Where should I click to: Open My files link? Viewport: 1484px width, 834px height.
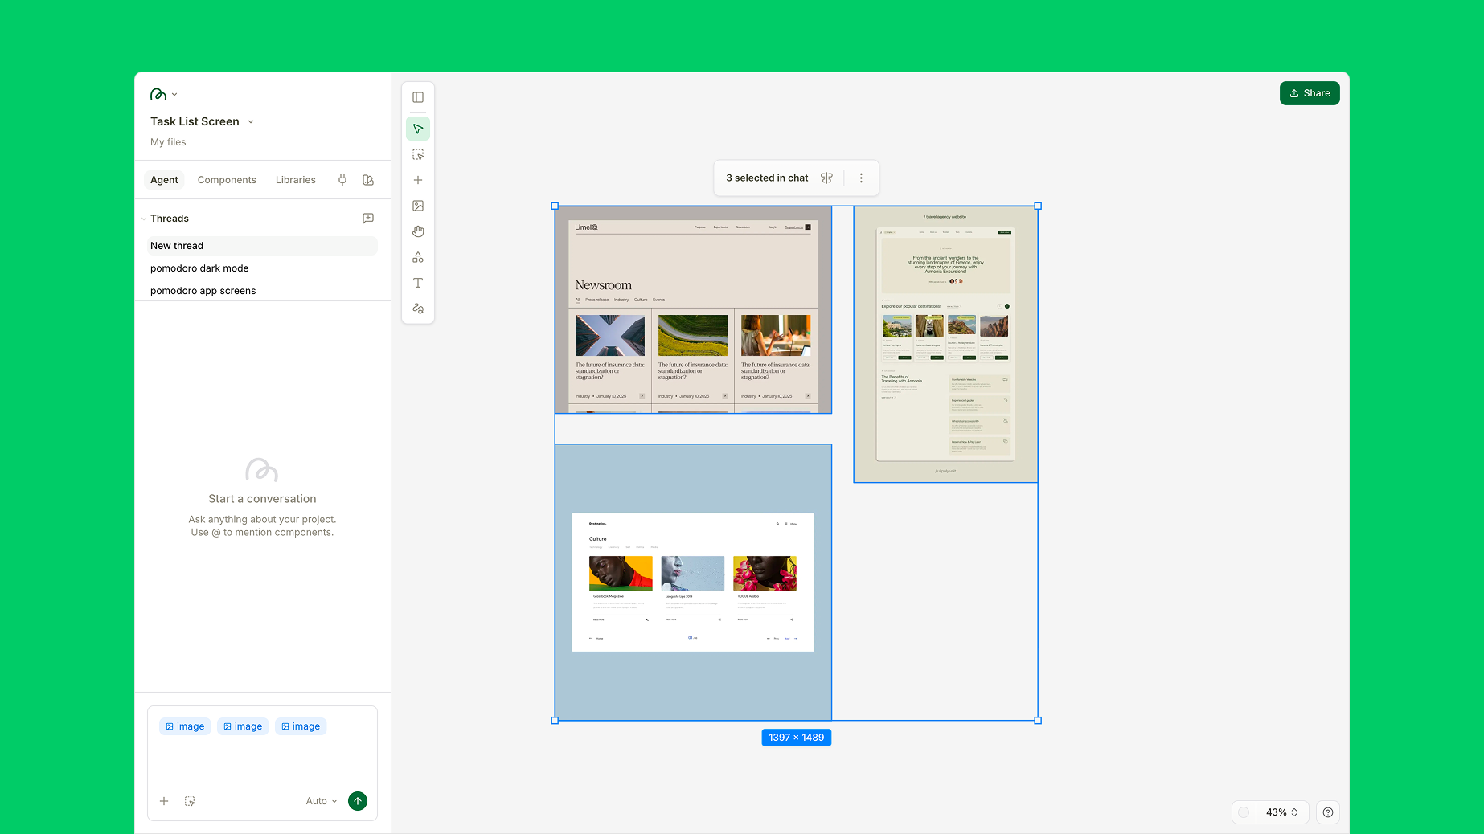pos(168,142)
